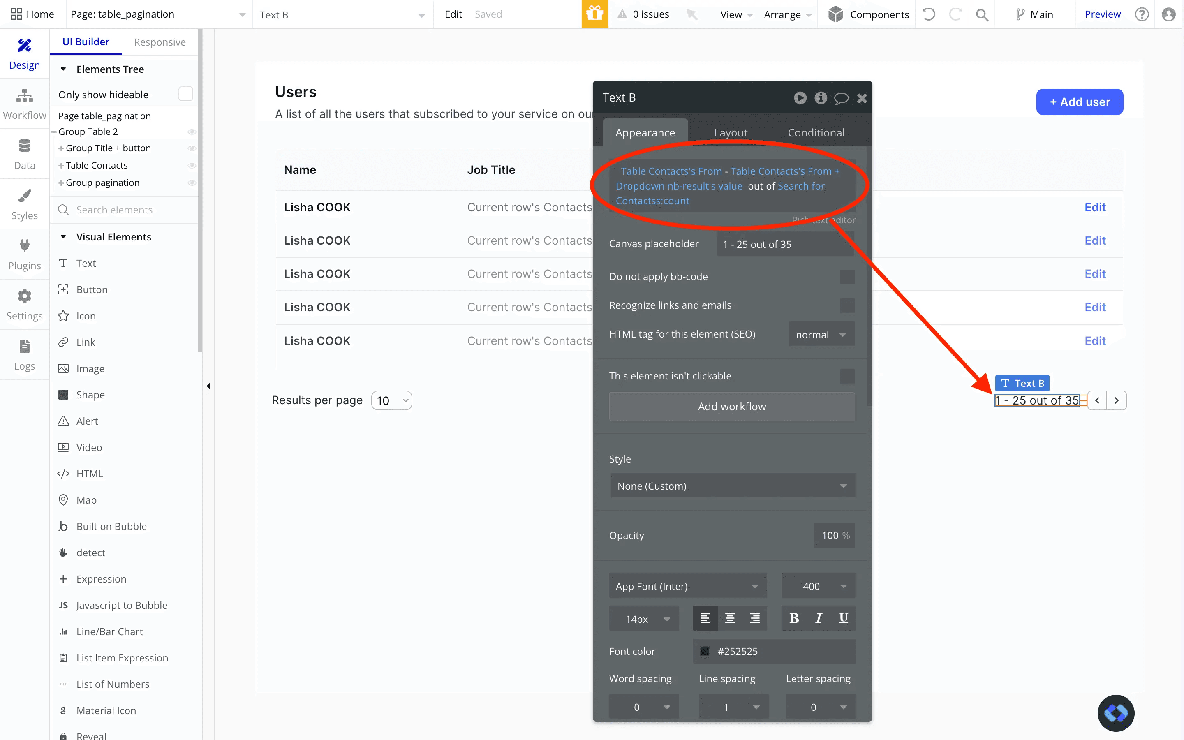Viewport: 1184px width, 740px height.
Task: Open the help question mark icon
Action: 1142,14
